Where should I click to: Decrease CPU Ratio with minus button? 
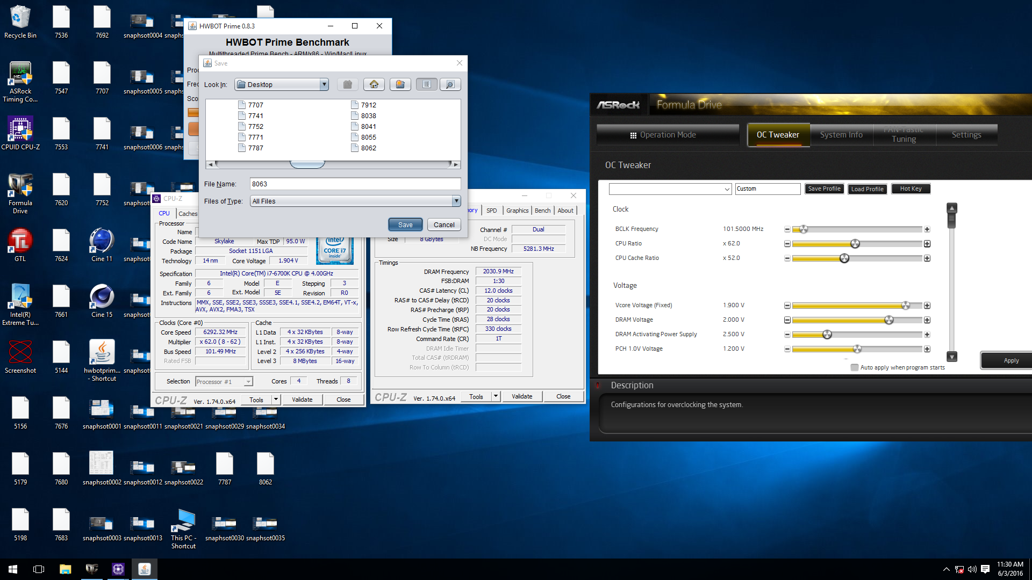(x=787, y=244)
